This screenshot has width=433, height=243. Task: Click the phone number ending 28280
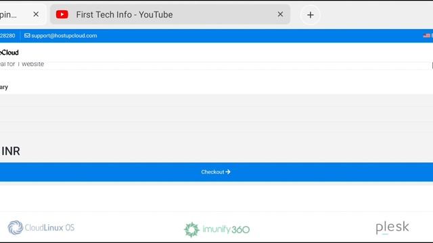[x=7, y=36]
